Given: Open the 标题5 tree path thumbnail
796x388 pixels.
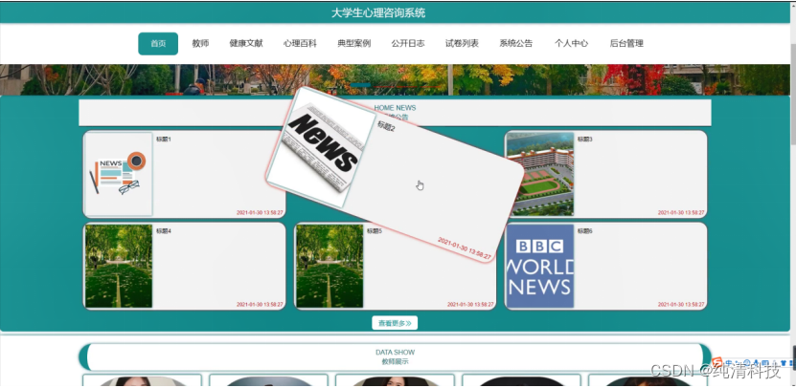Looking at the screenshot, I should click(330, 266).
